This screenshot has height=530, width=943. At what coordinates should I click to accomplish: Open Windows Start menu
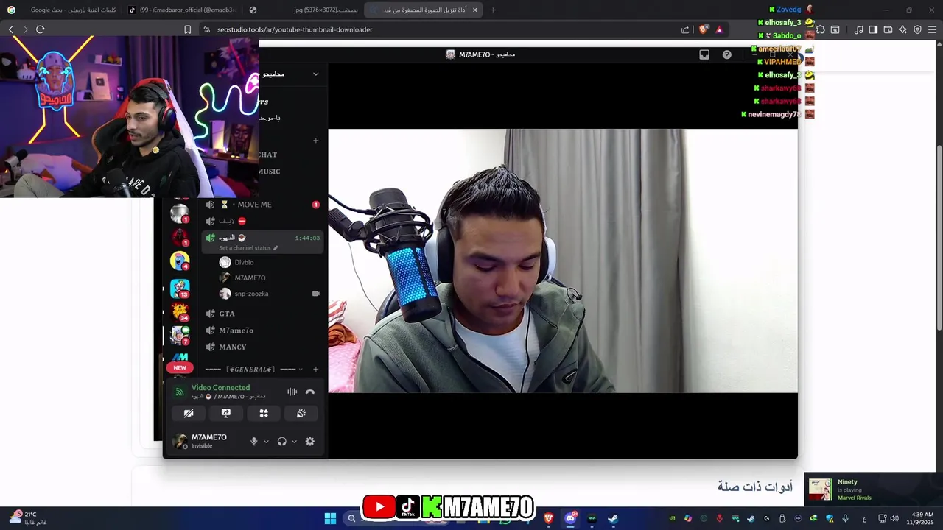[x=331, y=518]
